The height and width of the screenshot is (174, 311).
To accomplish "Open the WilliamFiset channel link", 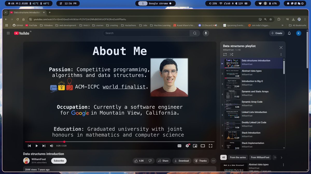I will pos(38,159).
